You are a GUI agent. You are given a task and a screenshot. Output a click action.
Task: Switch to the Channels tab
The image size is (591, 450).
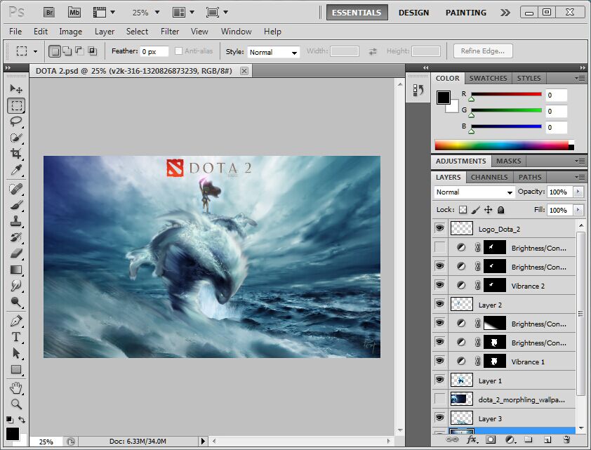coord(489,177)
